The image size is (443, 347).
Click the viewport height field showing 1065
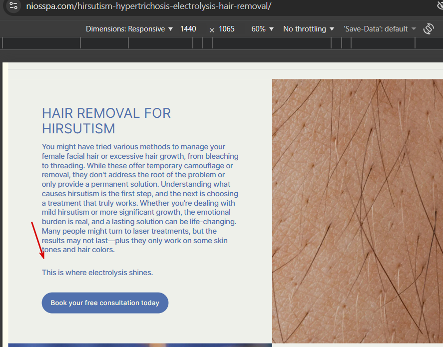pos(227,29)
